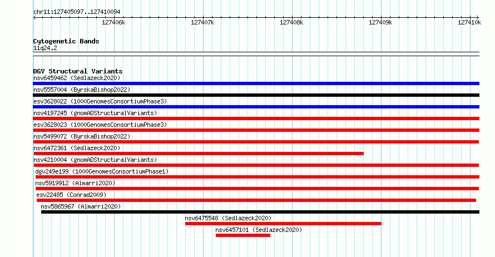This screenshot has height=257, width=495.
Task: Click the short red bar under nsv6457101
Action: pyautogui.click(x=243, y=235)
